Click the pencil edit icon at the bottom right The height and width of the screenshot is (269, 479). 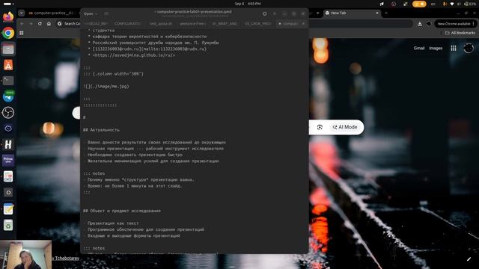[x=469, y=259]
